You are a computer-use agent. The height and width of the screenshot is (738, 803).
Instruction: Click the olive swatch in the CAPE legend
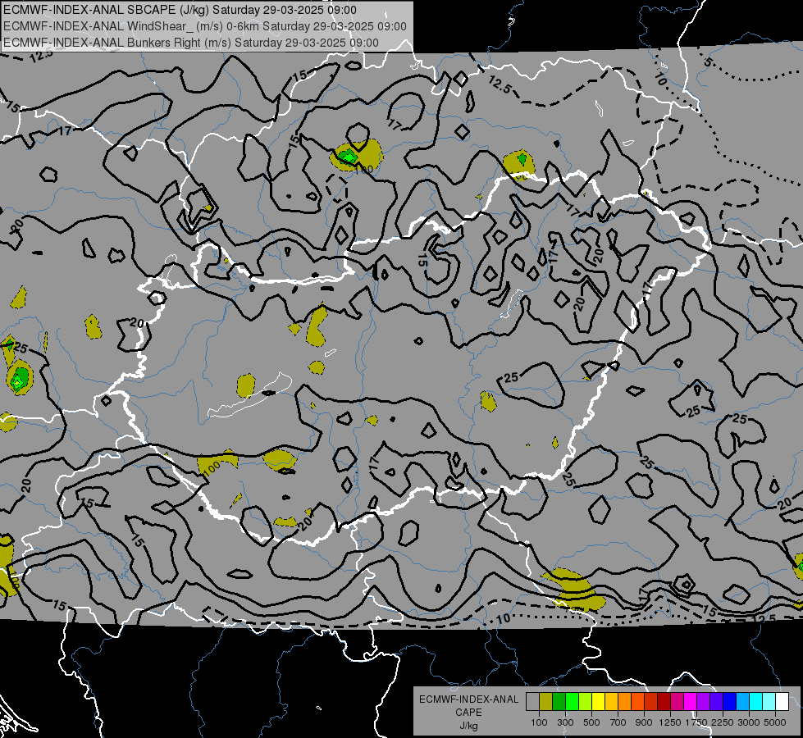[x=546, y=701]
